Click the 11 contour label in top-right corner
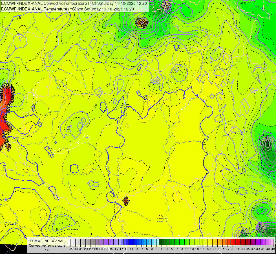The width and height of the screenshot is (276, 254). 249,19
